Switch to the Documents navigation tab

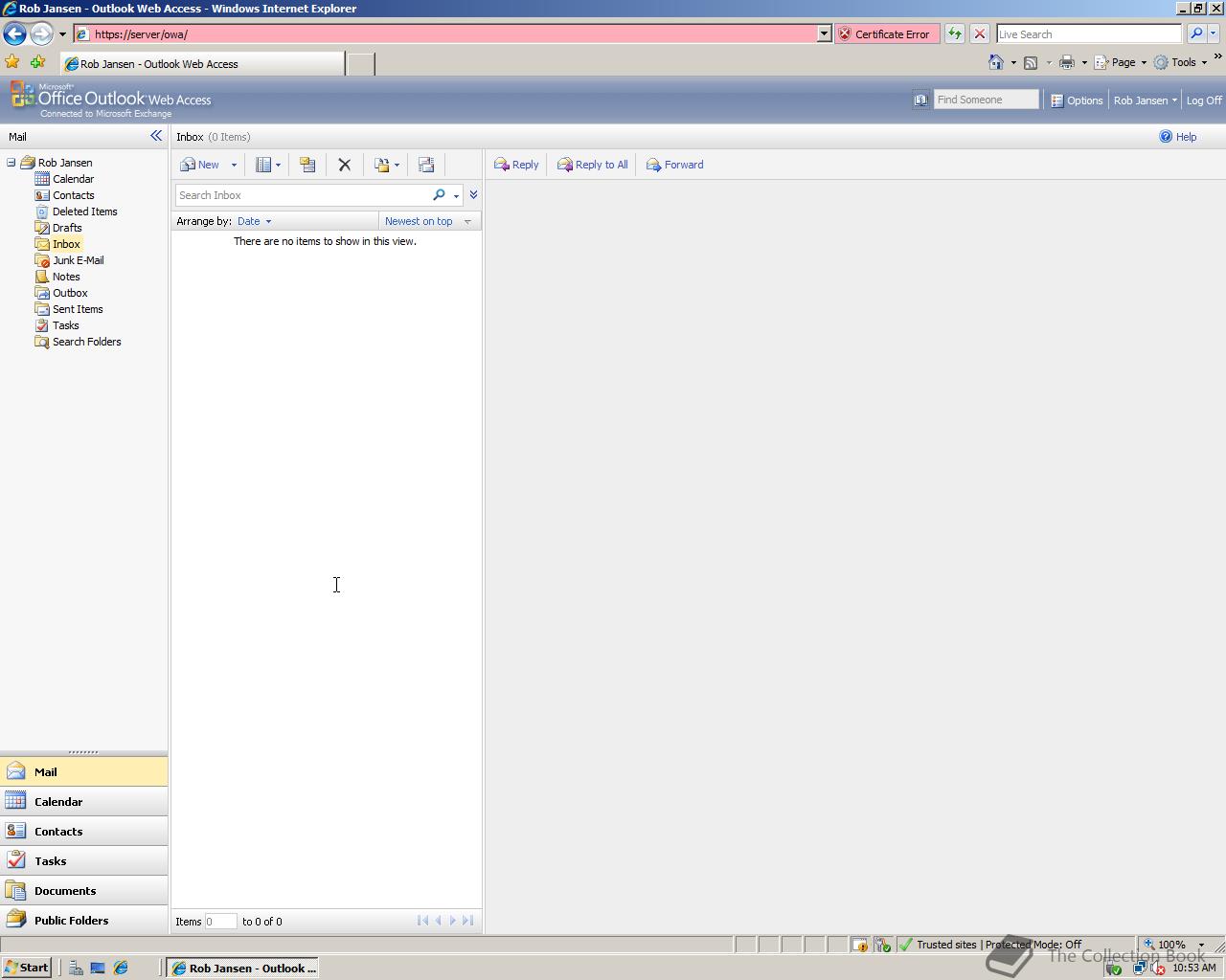(83, 890)
